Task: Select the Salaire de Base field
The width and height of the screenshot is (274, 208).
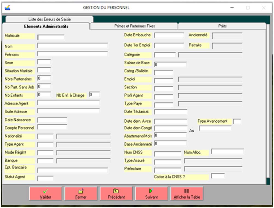Action: (x=170, y=65)
